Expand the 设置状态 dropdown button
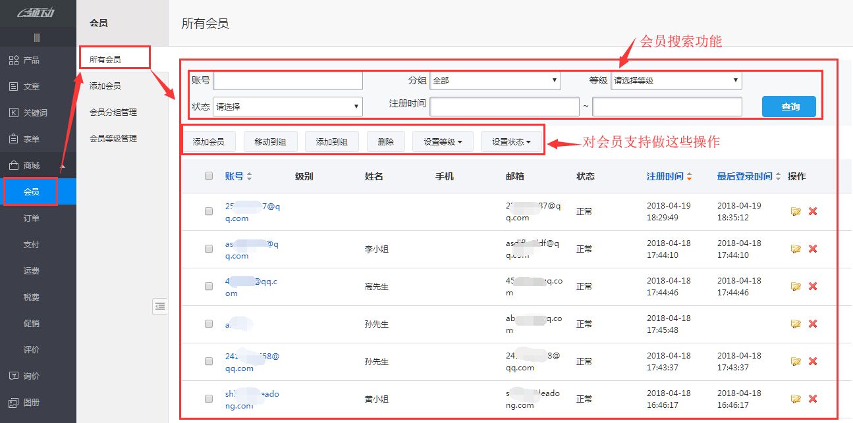Image resolution: width=853 pixels, height=423 pixels. pyautogui.click(x=512, y=140)
